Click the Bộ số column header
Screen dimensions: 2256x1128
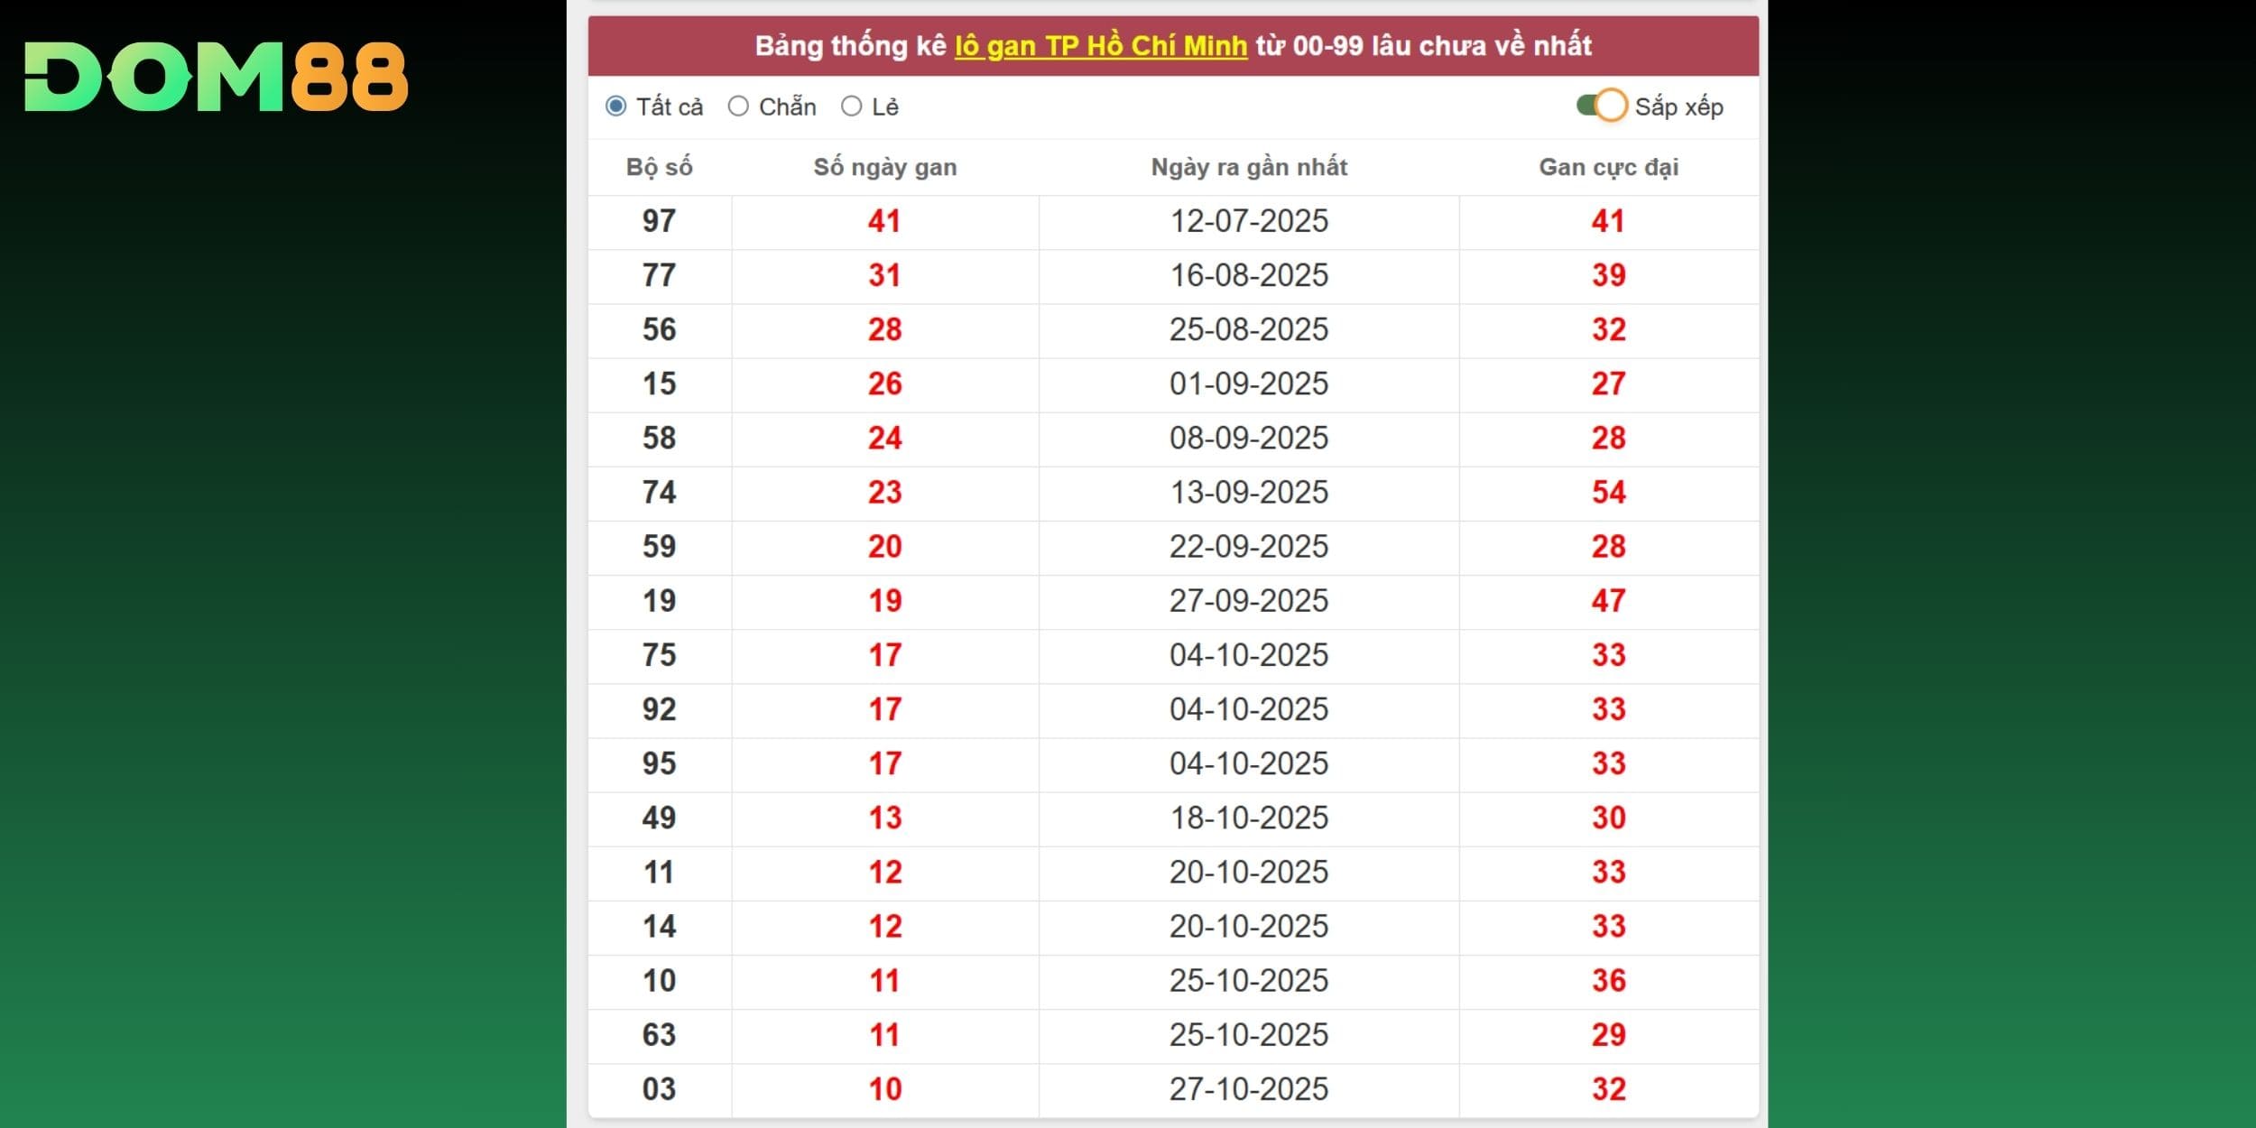coord(659,167)
